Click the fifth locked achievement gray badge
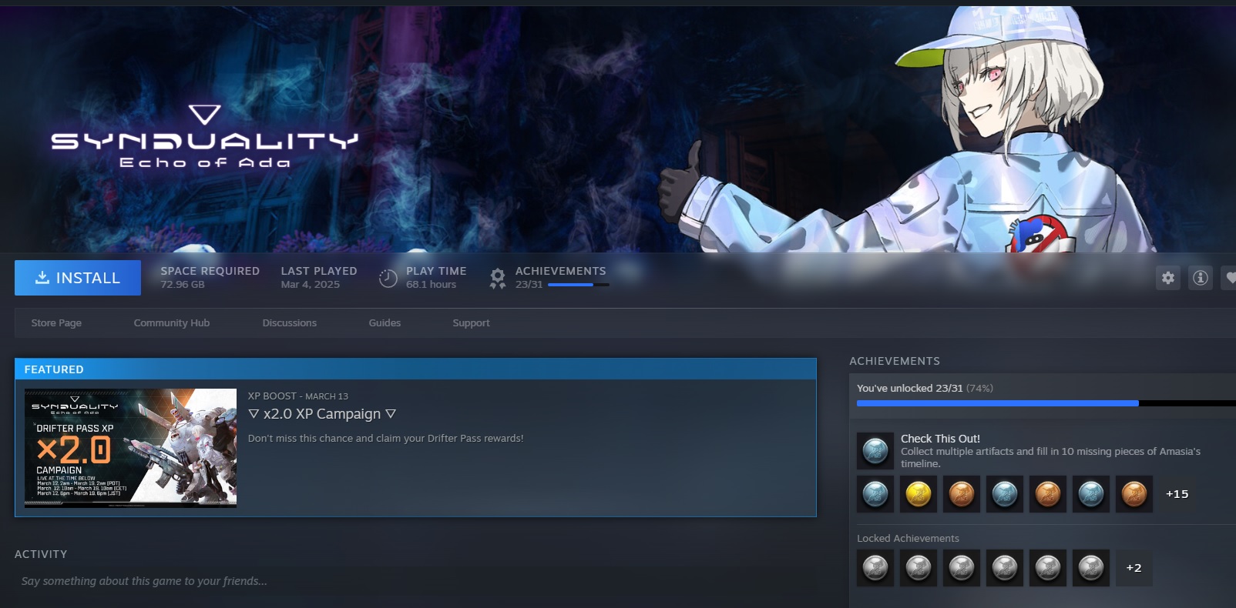 pos(1048,568)
